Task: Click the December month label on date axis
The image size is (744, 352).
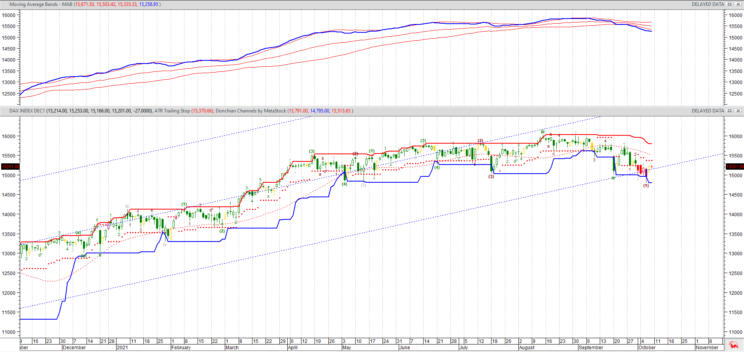Action: [x=74, y=348]
